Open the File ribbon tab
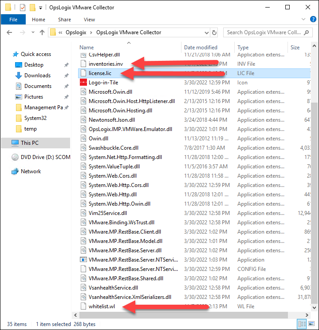The image size is (319, 330). pyautogui.click(x=13, y=20)
